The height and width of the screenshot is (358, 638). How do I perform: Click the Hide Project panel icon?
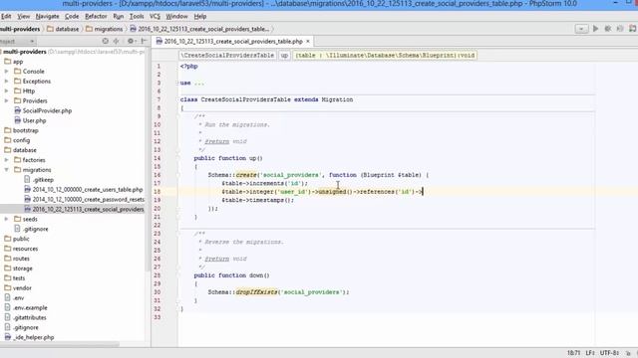point(144,41)
